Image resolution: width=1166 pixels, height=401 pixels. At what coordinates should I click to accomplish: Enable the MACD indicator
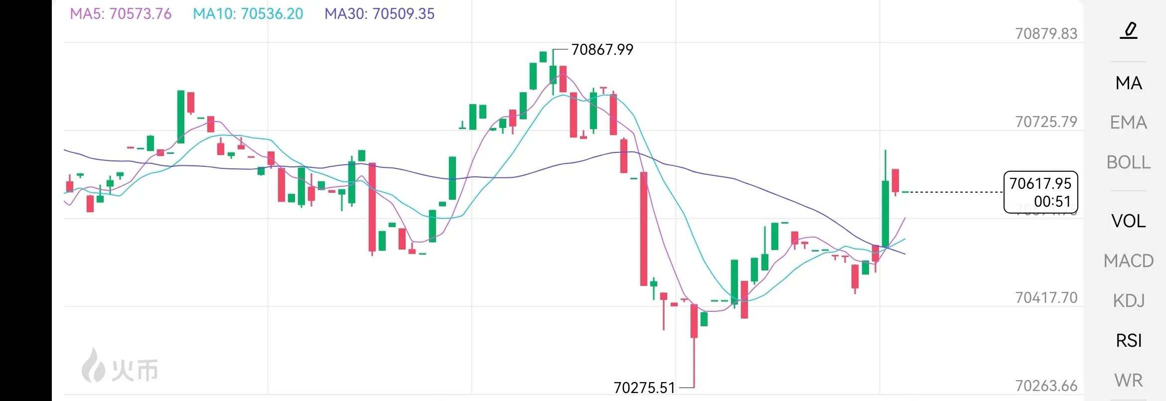(1128, 261)
